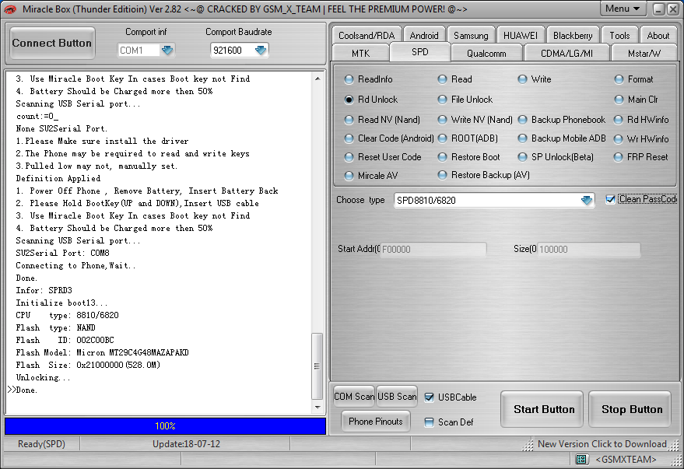Select the Clear Code (Android) option
The height and width of the screenshot is (469, 684).
point(389,138)
